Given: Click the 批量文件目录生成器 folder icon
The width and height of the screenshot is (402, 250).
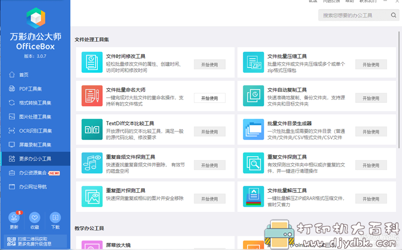Looking at the screenshot, I should tap(254, 130).
